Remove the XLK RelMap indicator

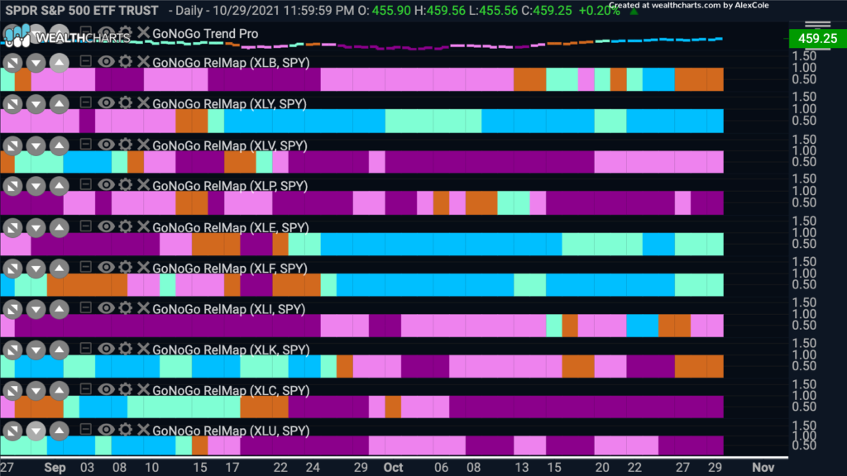pyautogui.click(x=143, y=350)
